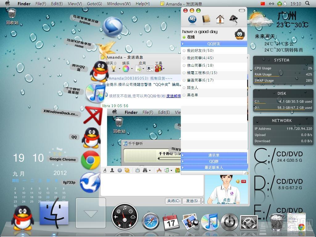
Task: Open the 在线 online status selector
Action: [x=189, y=37]
